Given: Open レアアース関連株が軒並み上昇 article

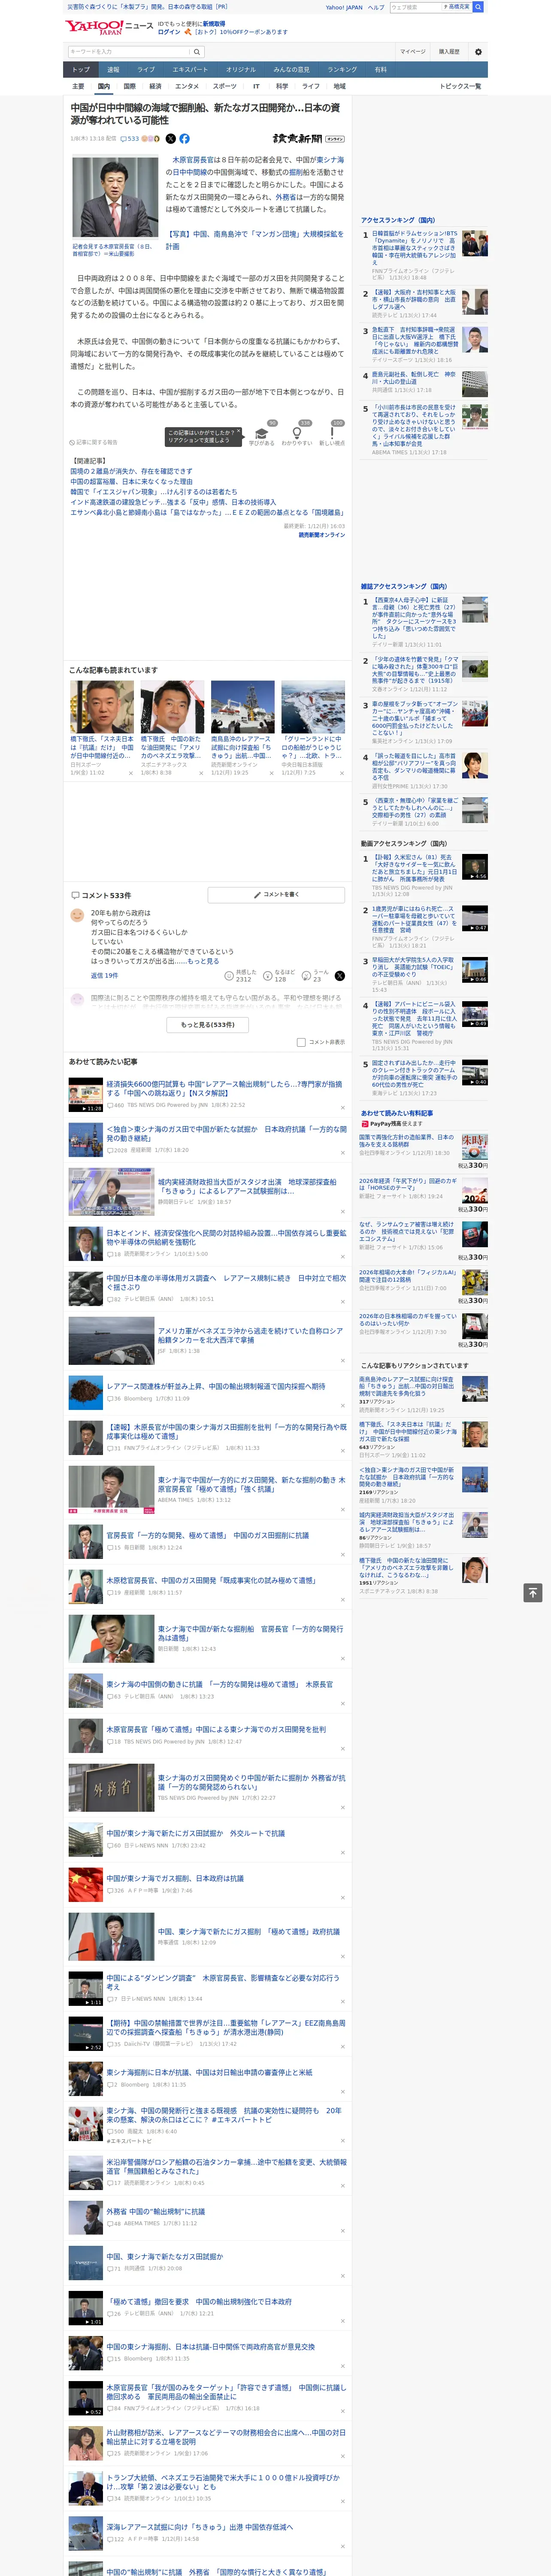Looking at the screenshot, I should [x=215, y=1386].
